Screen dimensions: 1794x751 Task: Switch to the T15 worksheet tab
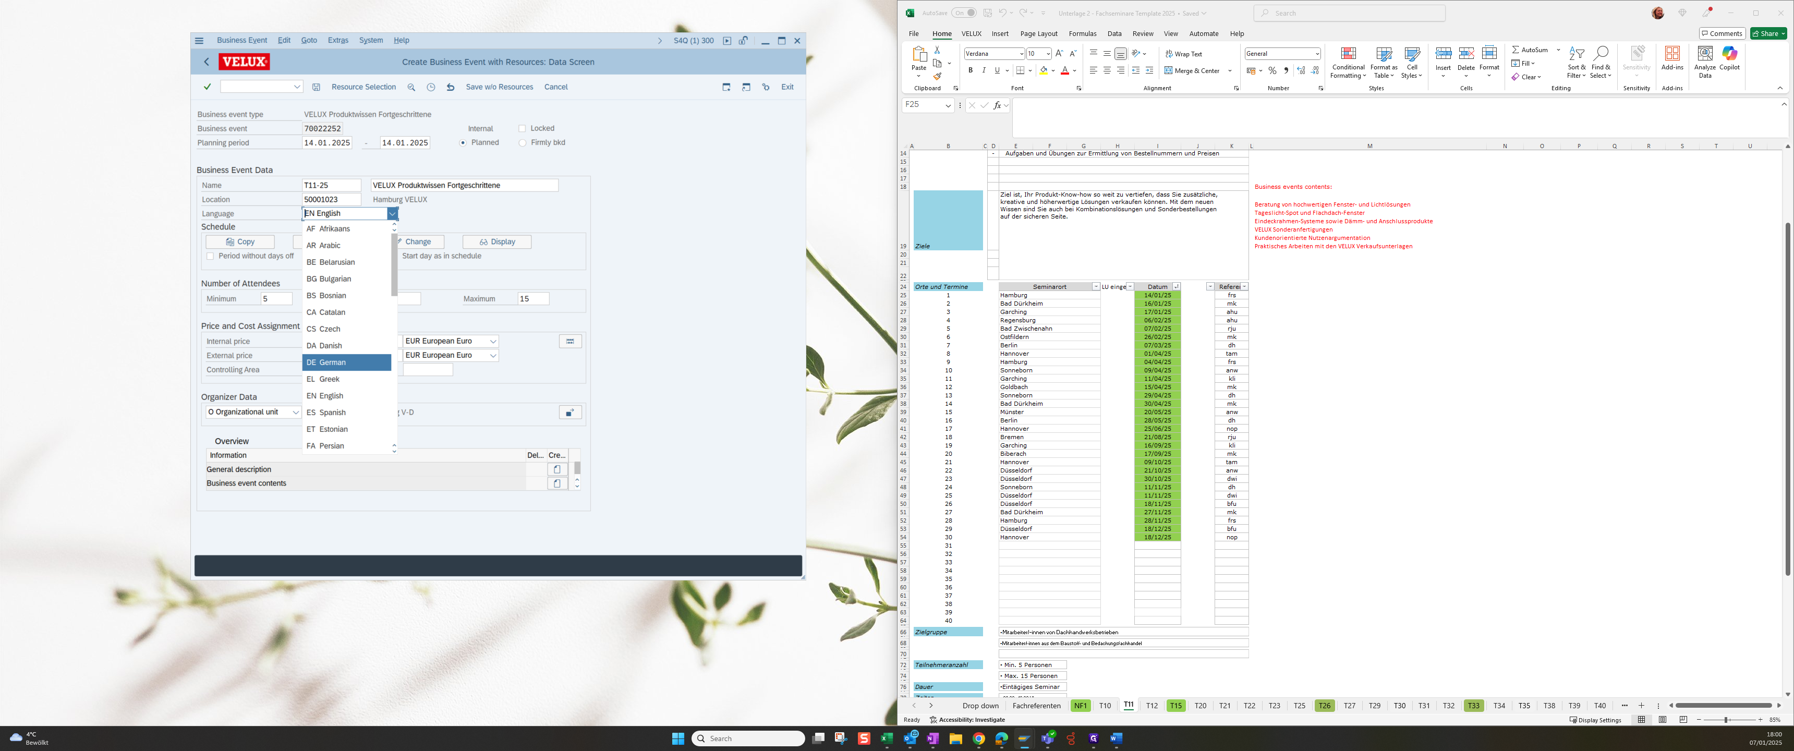point(1175,706)
